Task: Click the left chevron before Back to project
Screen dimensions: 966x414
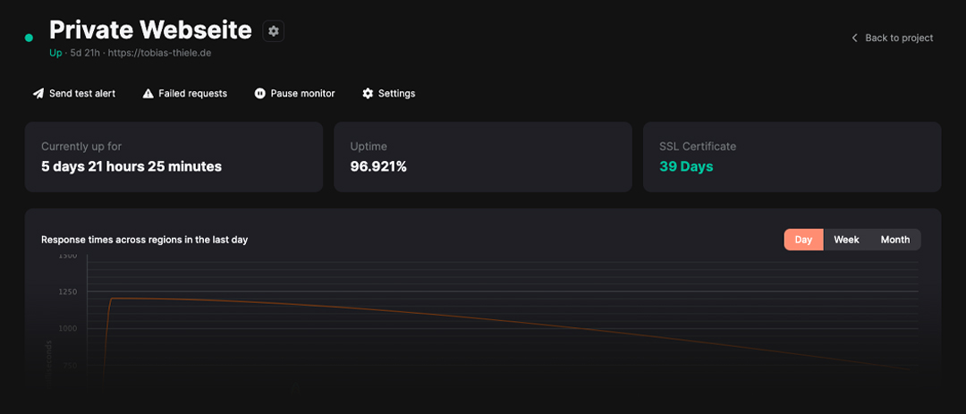Action: coord(854,38)
